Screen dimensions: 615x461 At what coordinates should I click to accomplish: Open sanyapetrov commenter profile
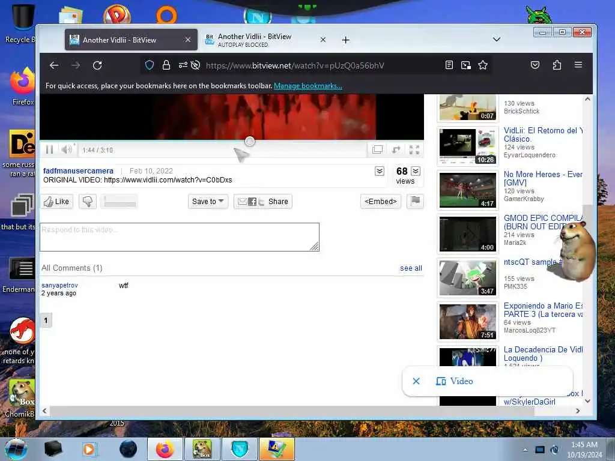pyautogui.click(x=59, y=285)
